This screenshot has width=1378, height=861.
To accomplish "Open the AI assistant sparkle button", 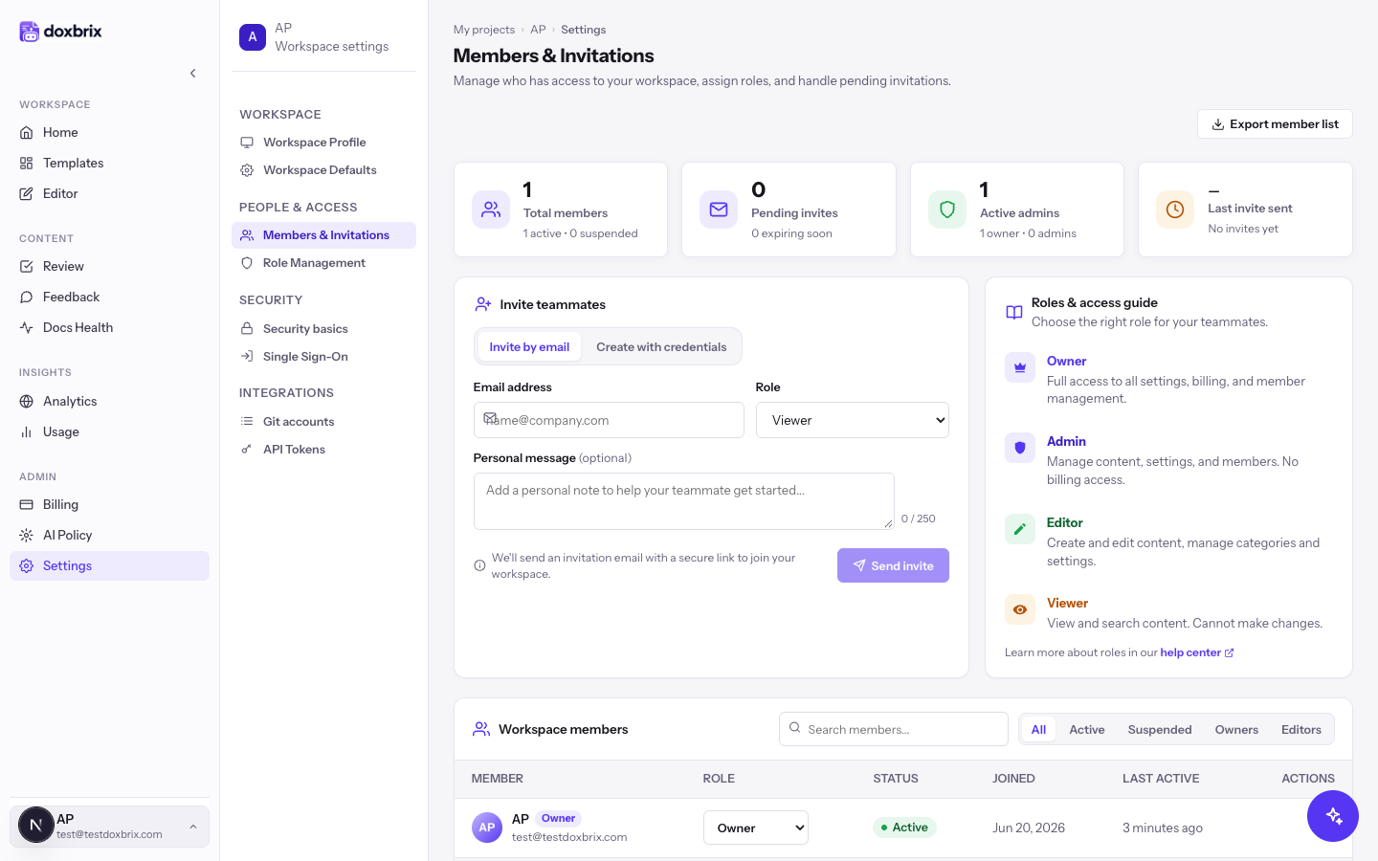I will pos(1333,816).
